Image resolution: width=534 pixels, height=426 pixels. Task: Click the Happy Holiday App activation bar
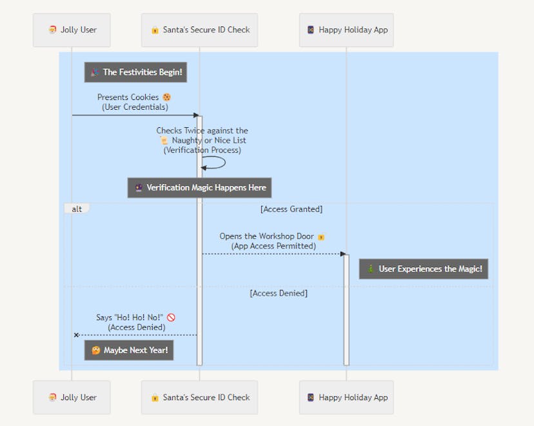[x=346, y=310]
